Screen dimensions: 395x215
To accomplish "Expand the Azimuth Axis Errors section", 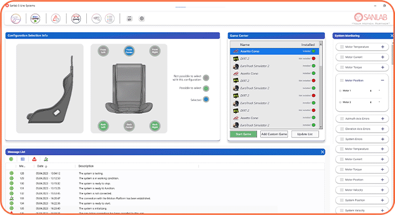I will tap(382, 119).
